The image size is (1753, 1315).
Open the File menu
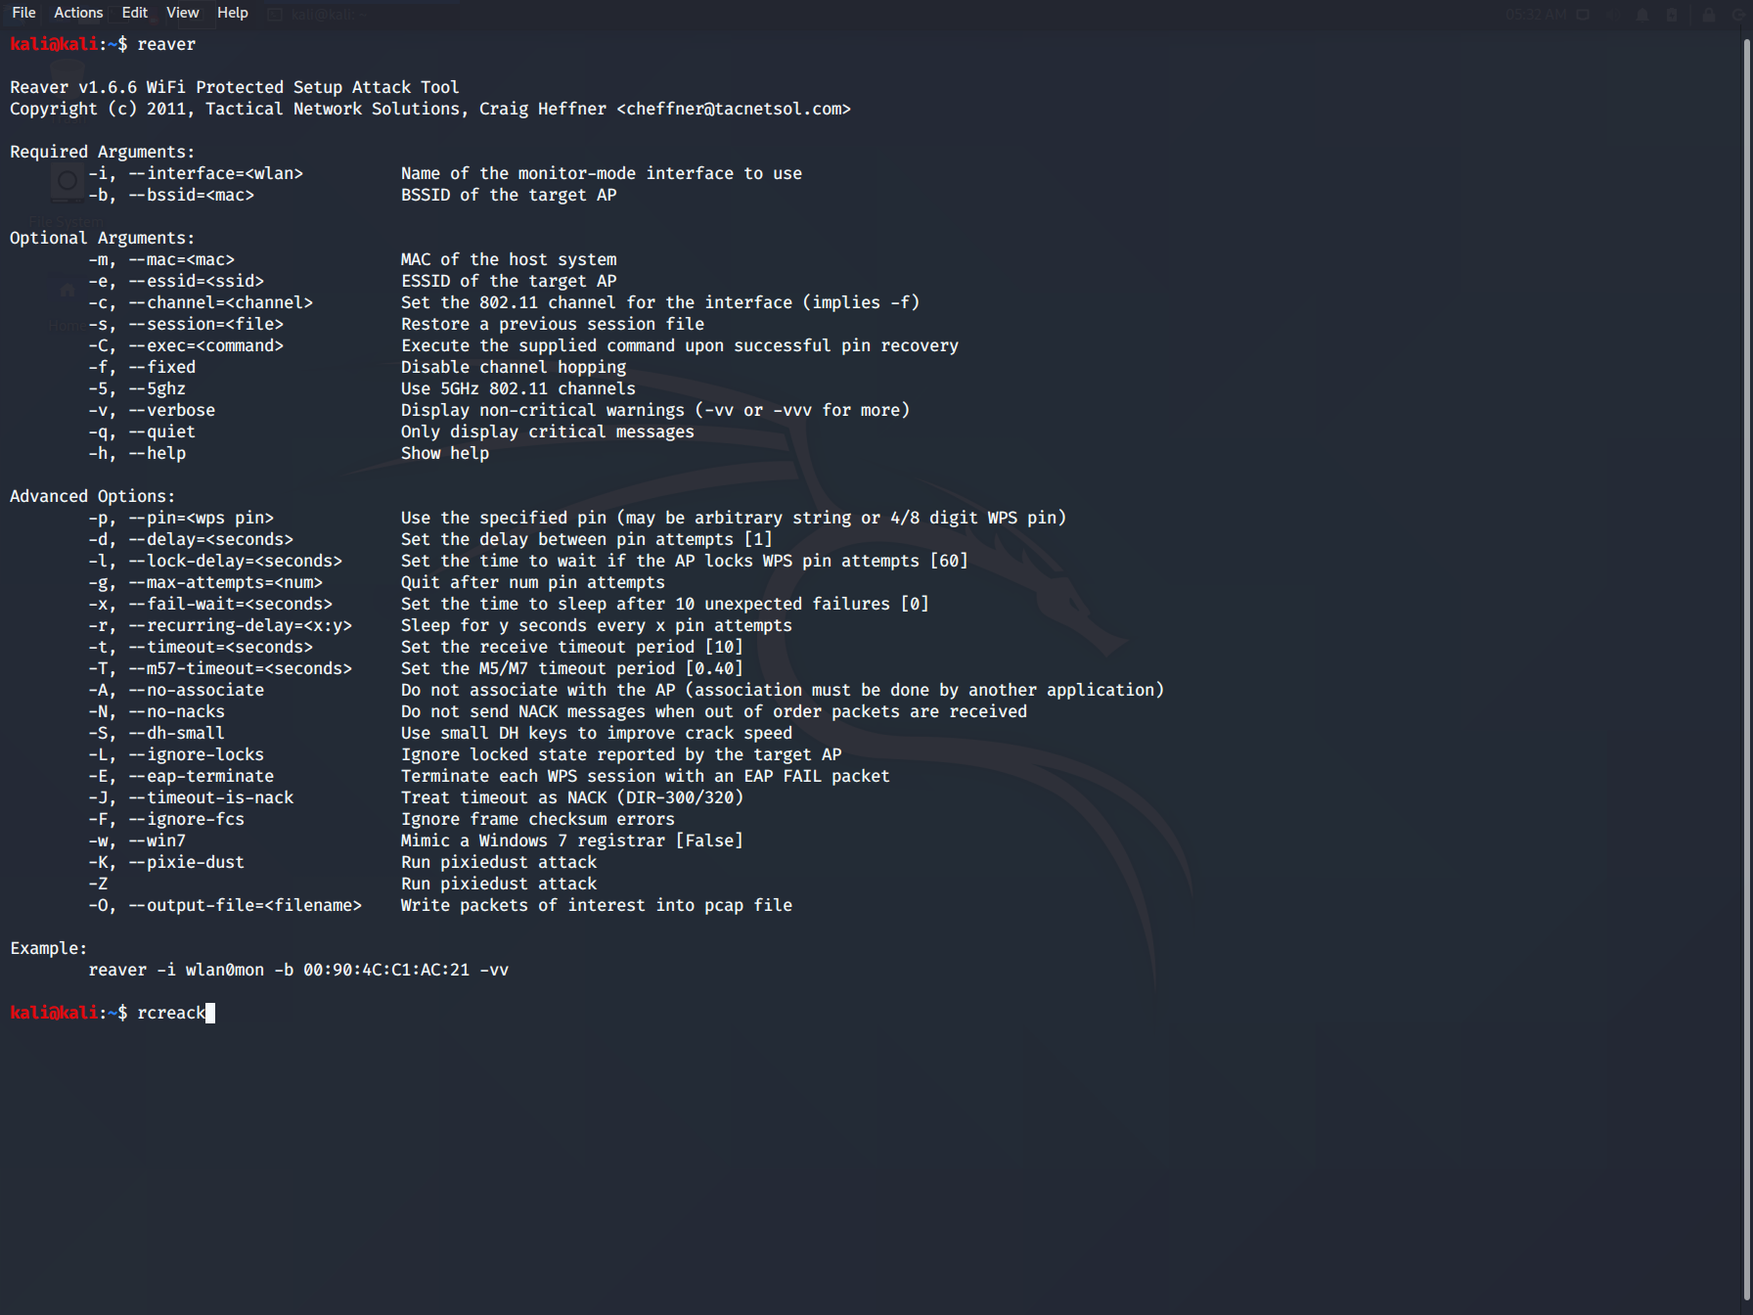pos(23,13)
